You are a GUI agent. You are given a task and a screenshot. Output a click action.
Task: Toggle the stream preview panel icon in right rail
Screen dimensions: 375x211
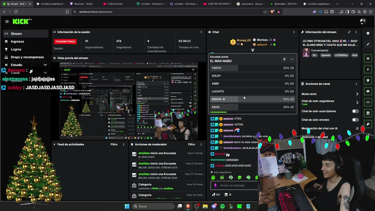(x=368, y=58)
